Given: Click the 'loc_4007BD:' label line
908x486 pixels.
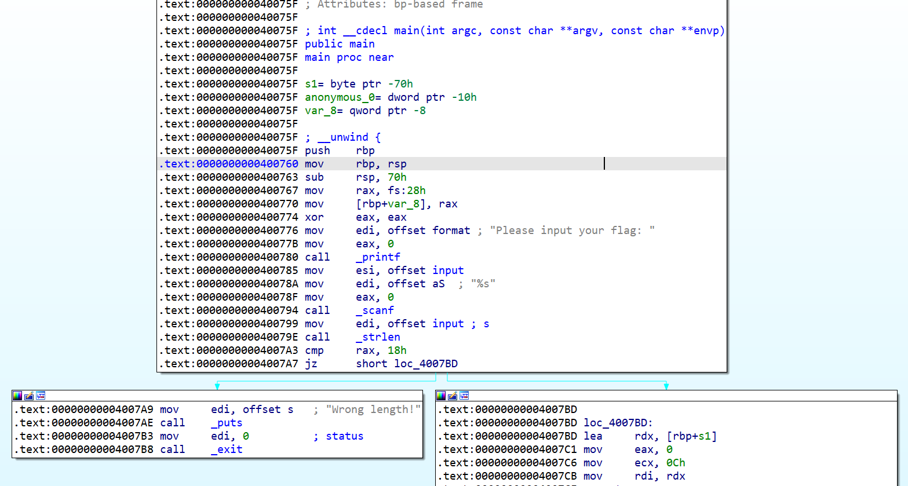Looking at the screenshot, I should click(x=618, y=423).
